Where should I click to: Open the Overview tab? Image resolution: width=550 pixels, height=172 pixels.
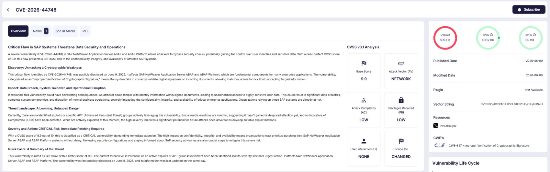point(18,31)
